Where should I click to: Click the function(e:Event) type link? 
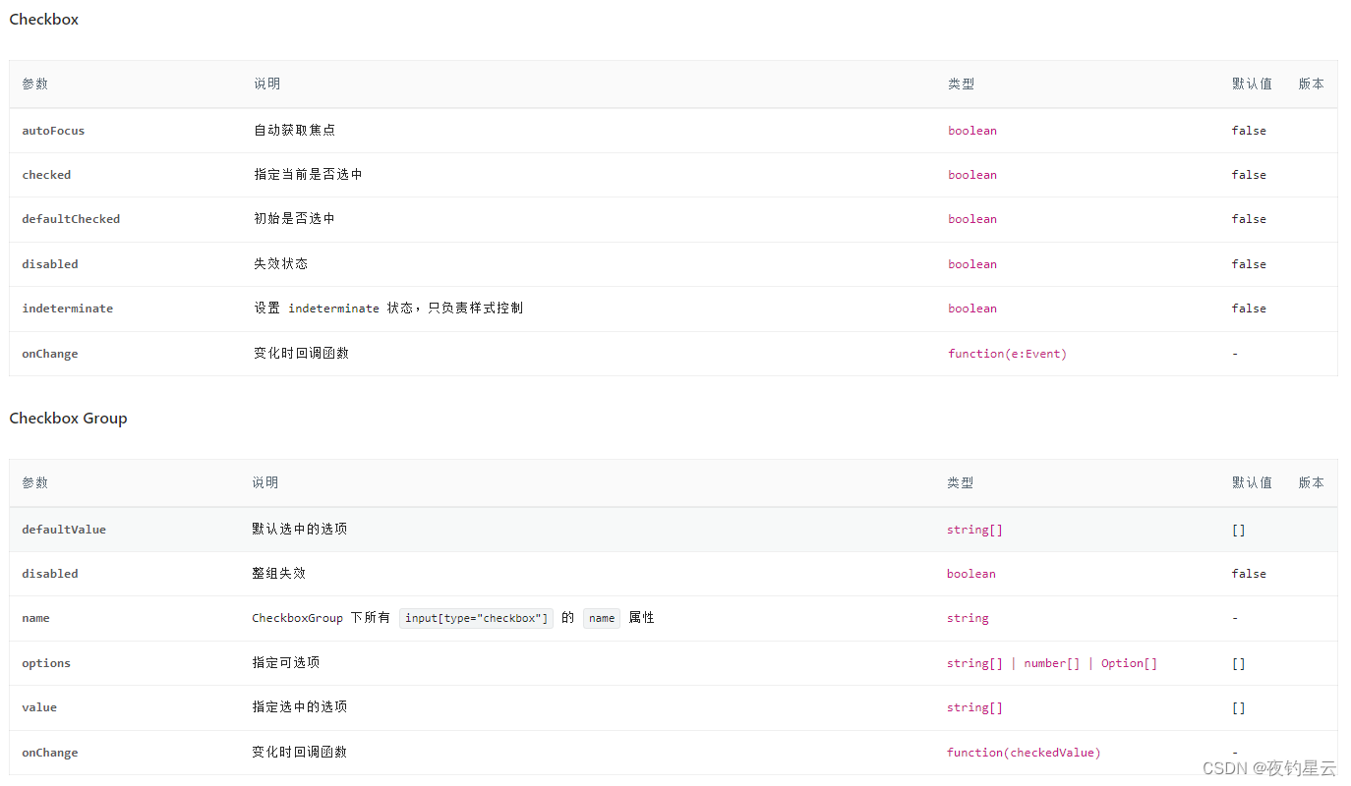(1007, 353)
